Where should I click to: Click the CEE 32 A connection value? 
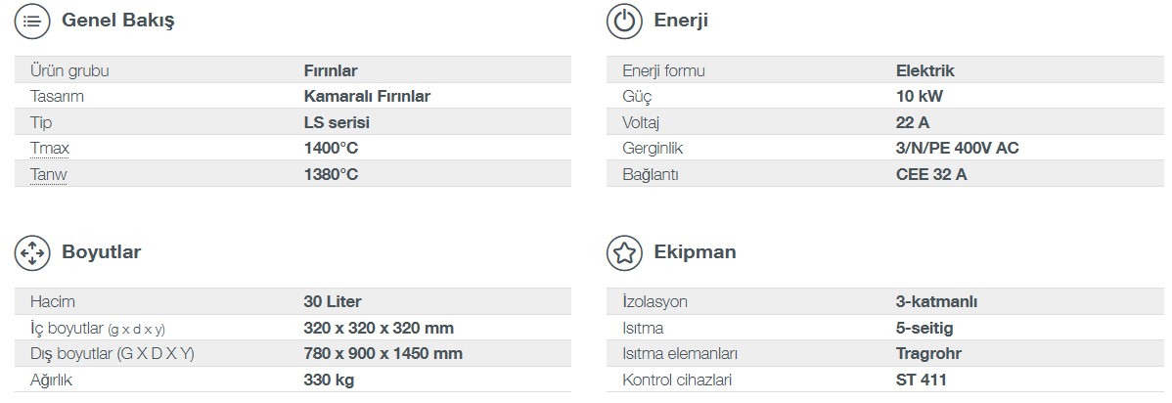[931, 174]
